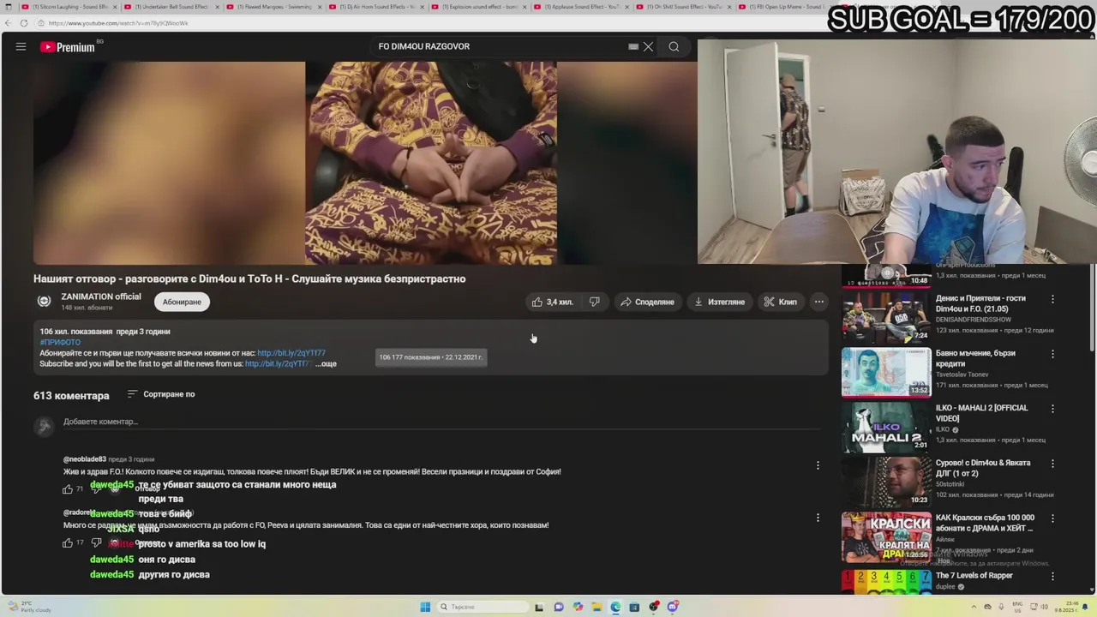1097x617 pixels.
Task: Go to YouTube Premium home logo
Action: click(x=68, y=47)
